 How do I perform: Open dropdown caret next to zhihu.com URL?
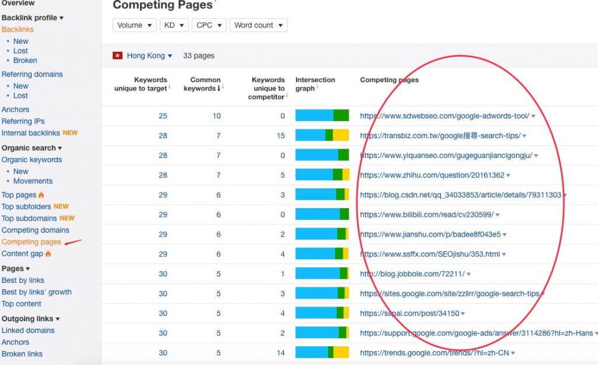point(509,176)
